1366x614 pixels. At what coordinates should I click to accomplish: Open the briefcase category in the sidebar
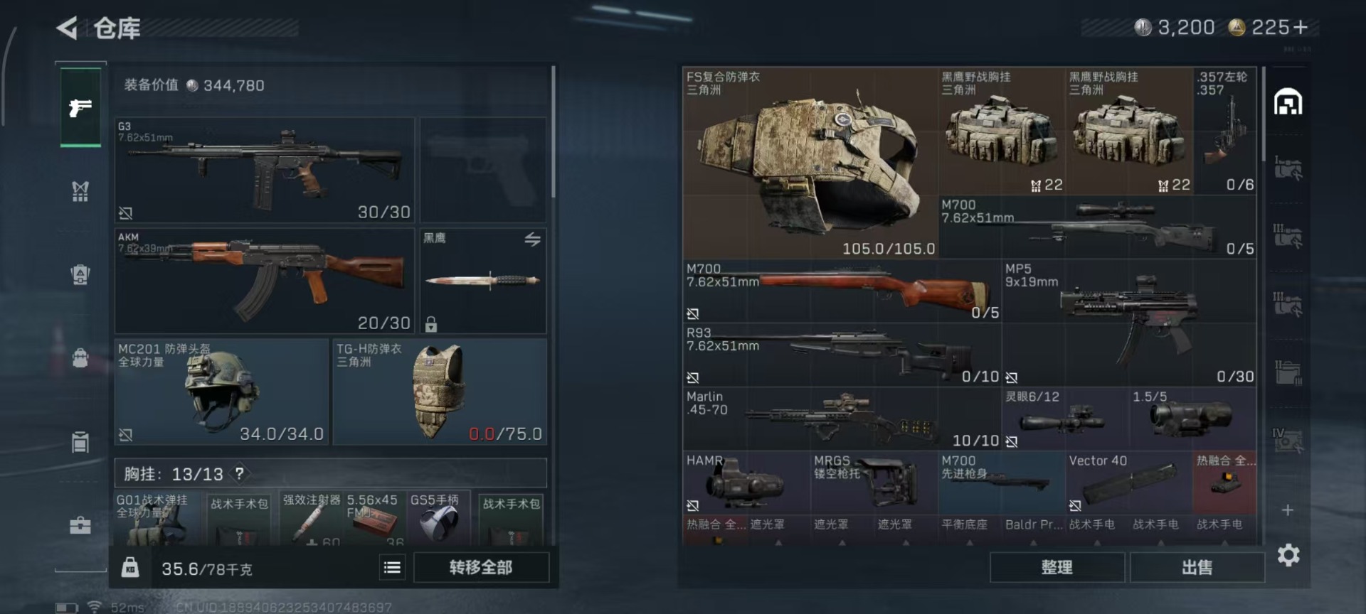point(80,525)
